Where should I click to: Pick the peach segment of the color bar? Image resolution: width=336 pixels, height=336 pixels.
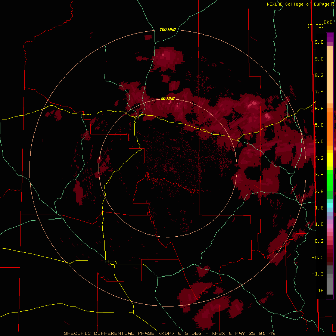click(330, 77)
